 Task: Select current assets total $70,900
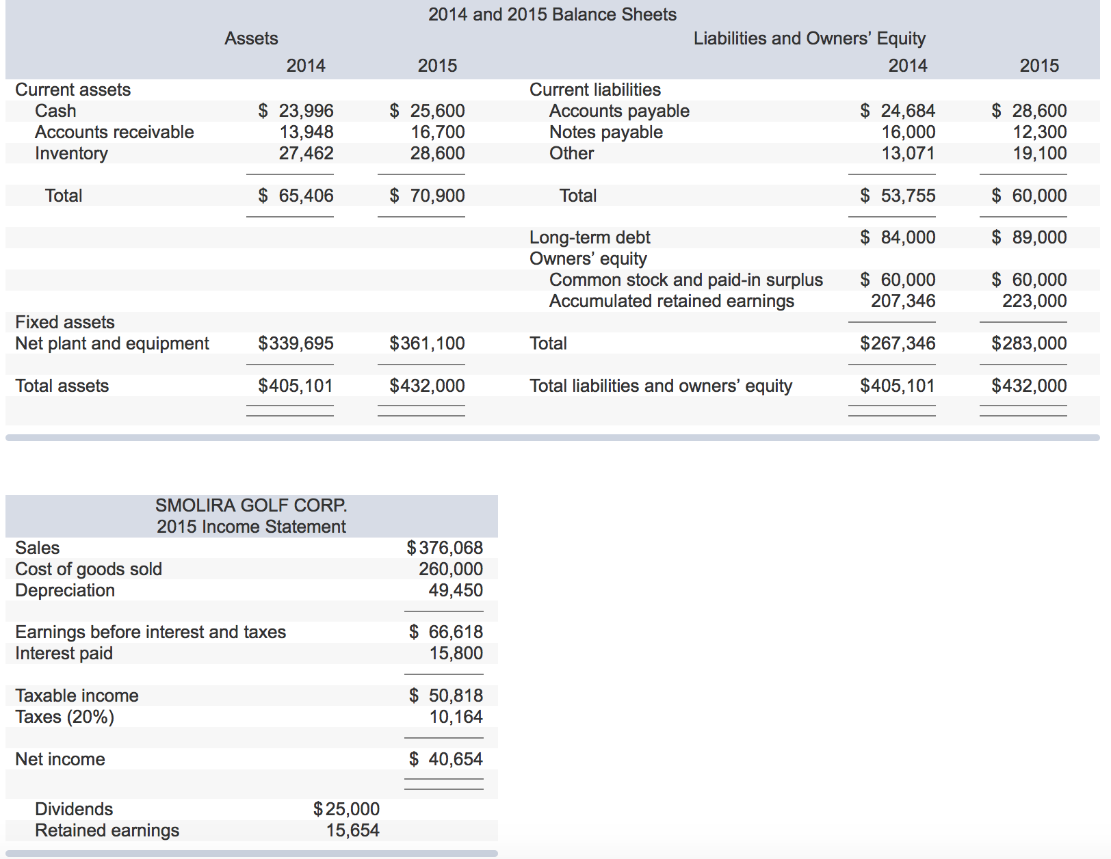point(428,196)
